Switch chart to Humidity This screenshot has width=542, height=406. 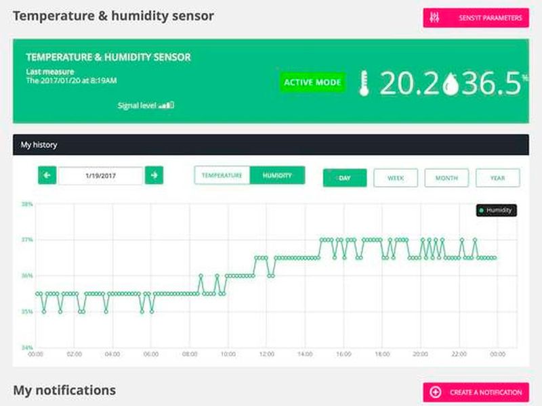coord(277,175)
